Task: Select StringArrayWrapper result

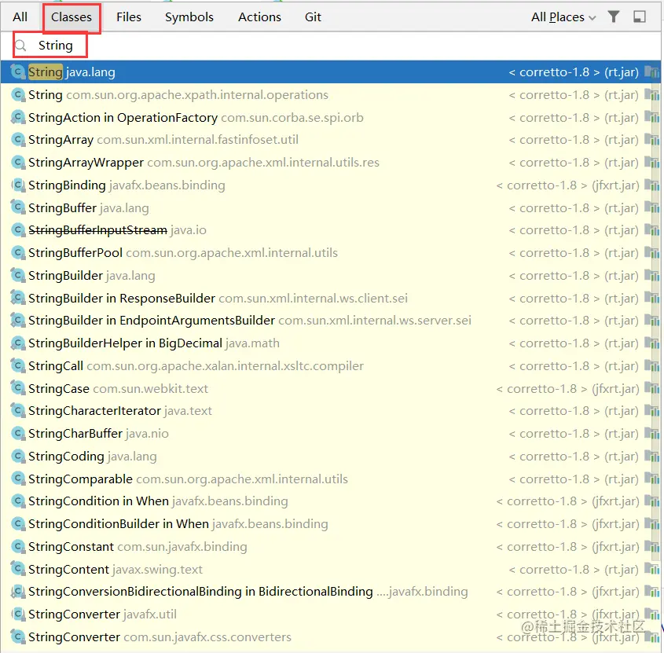Action: point(330,163)
